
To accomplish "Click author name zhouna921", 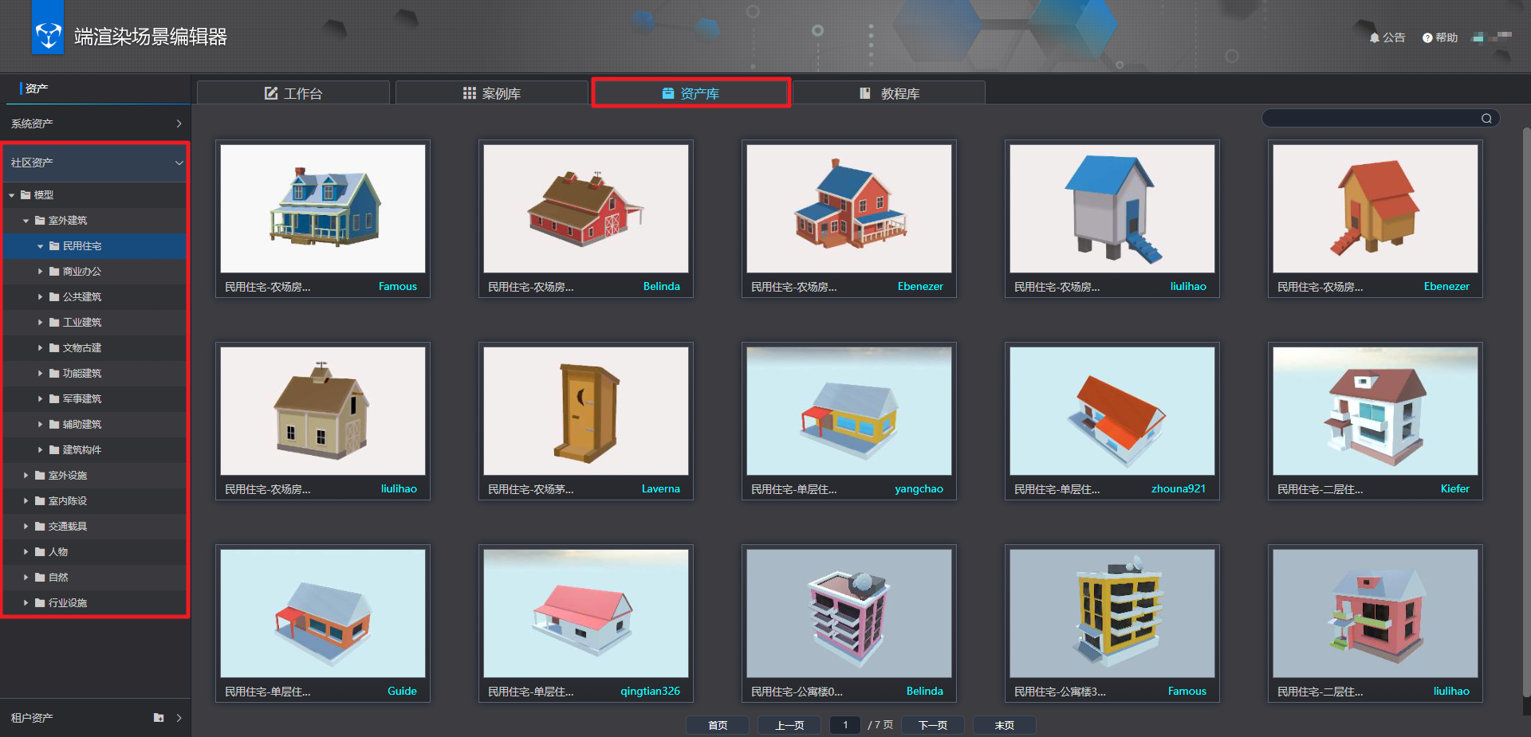I will pyautogui.click(x=1179, y=489).
